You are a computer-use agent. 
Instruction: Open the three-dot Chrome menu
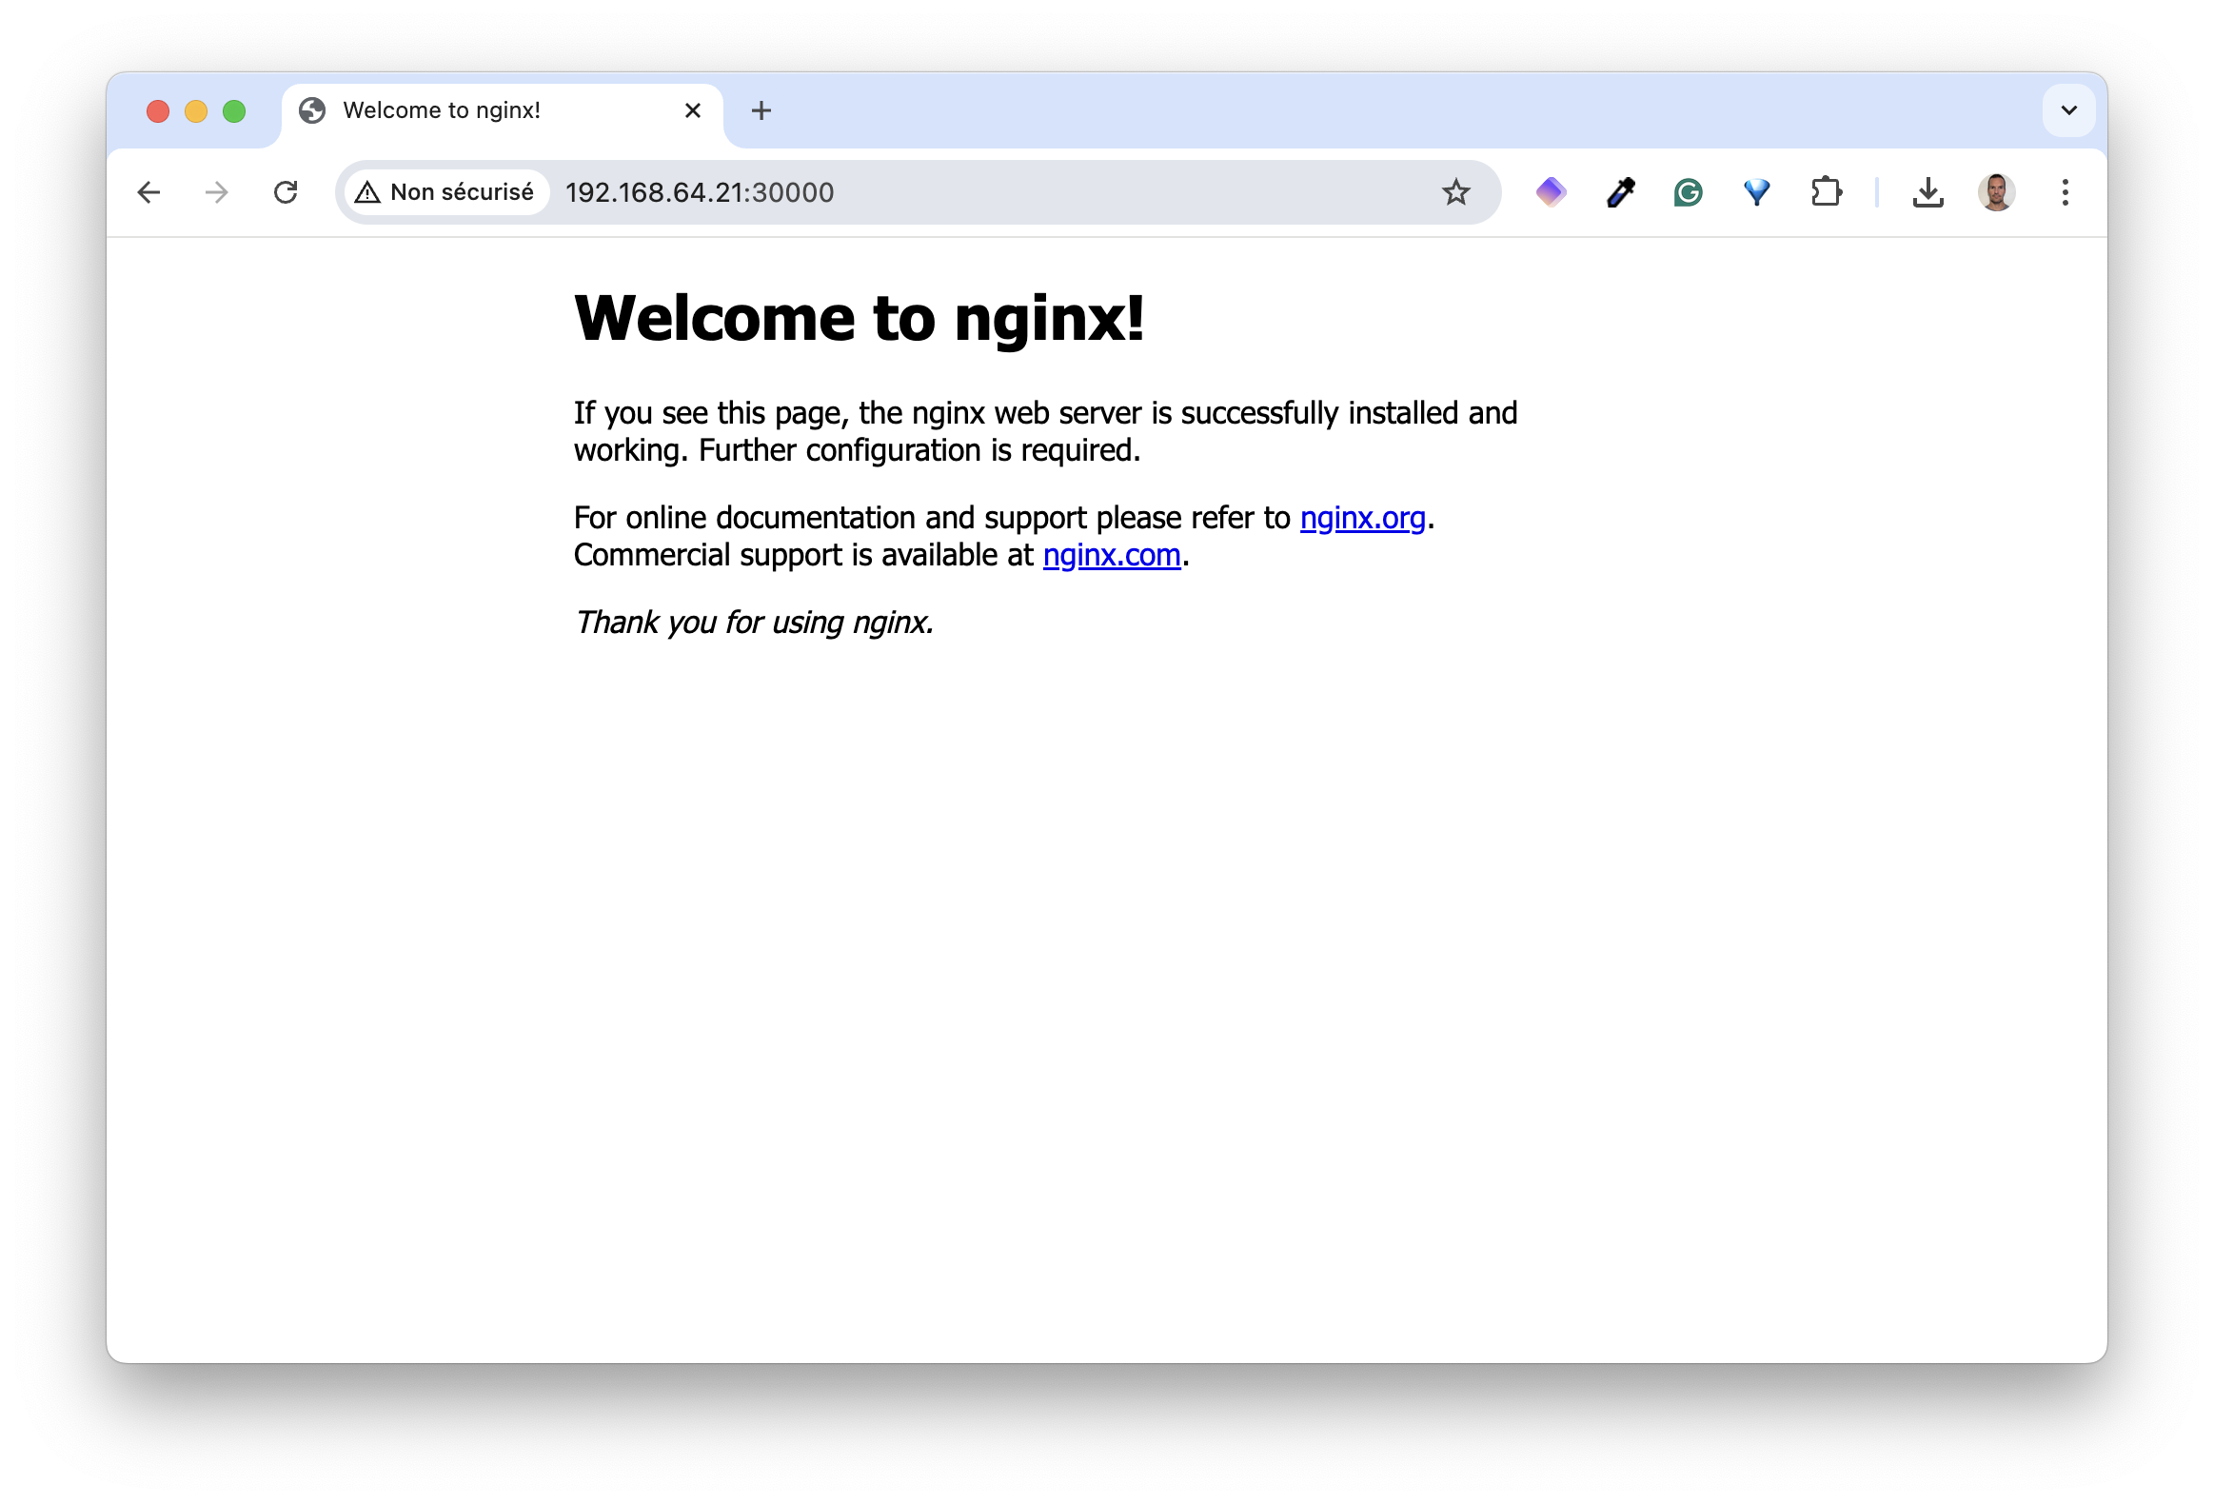click(x=2065, y=192)
